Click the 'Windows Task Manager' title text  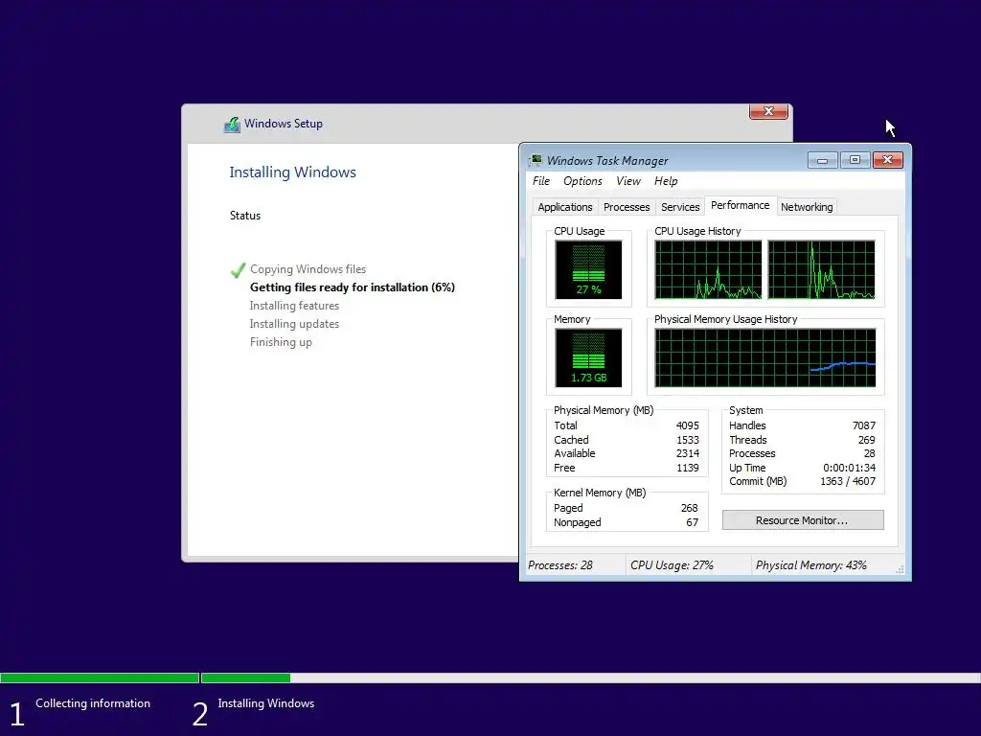click(x=606, y=161)
